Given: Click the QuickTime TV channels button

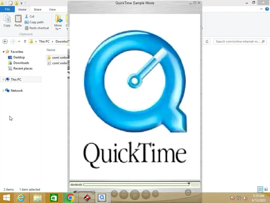Looking at the screenshot, I should point(188,192).
